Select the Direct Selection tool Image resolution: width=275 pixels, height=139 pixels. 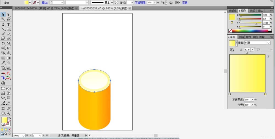[x=9, y=14]
